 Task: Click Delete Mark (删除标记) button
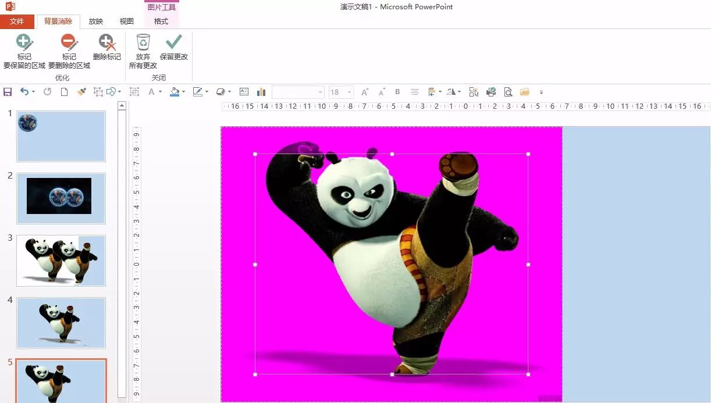[x=107, y=48]
